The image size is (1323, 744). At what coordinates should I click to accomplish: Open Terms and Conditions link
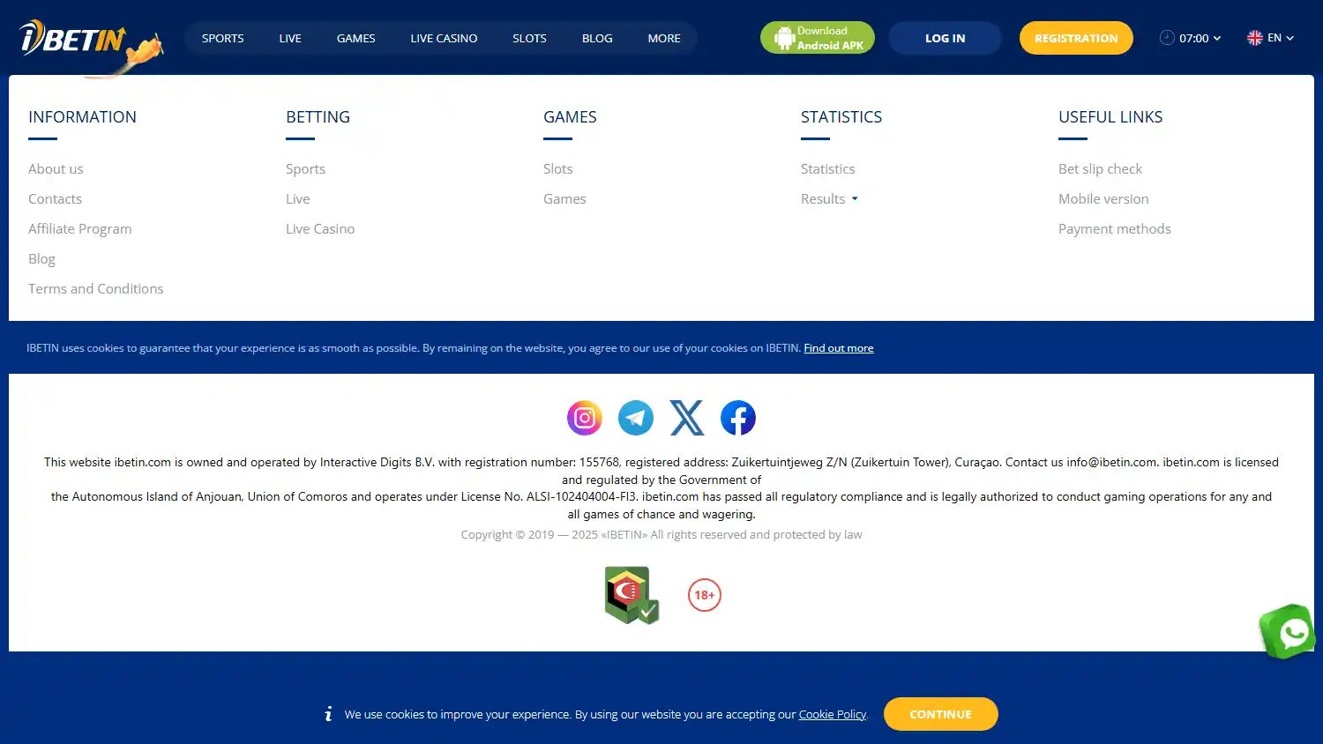click(96, 289)
